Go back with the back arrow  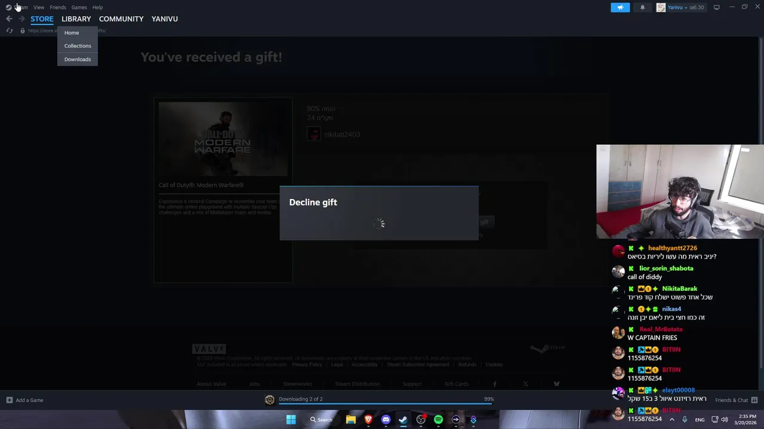[9, 19]
